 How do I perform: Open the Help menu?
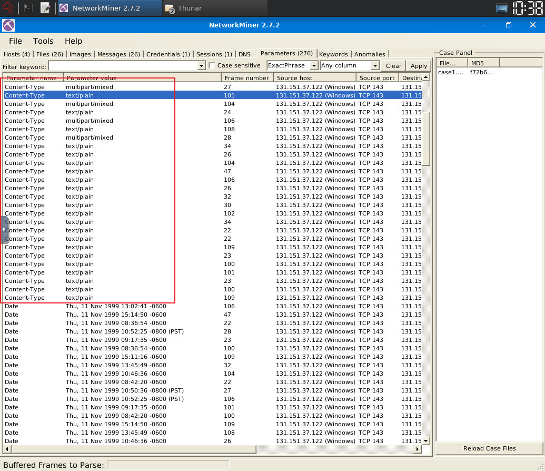point(73,41)
